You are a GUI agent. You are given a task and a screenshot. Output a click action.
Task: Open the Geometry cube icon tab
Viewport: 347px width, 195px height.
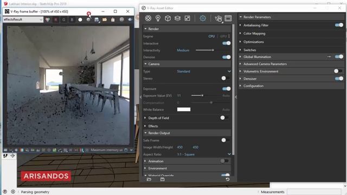tap(168, 18)
